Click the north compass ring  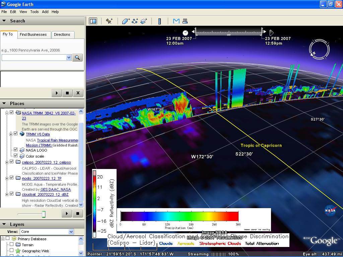(319, 50)
